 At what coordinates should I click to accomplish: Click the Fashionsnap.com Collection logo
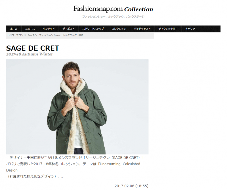pos(113,9)
